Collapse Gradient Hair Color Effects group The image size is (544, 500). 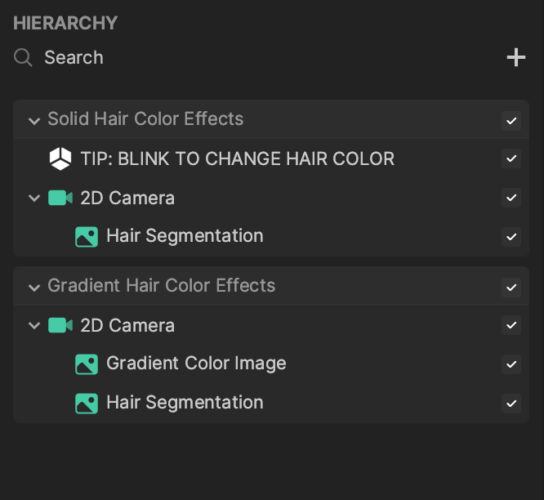pos(34,287)
